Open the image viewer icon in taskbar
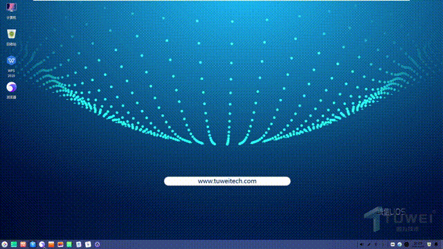 pos(60,244)
